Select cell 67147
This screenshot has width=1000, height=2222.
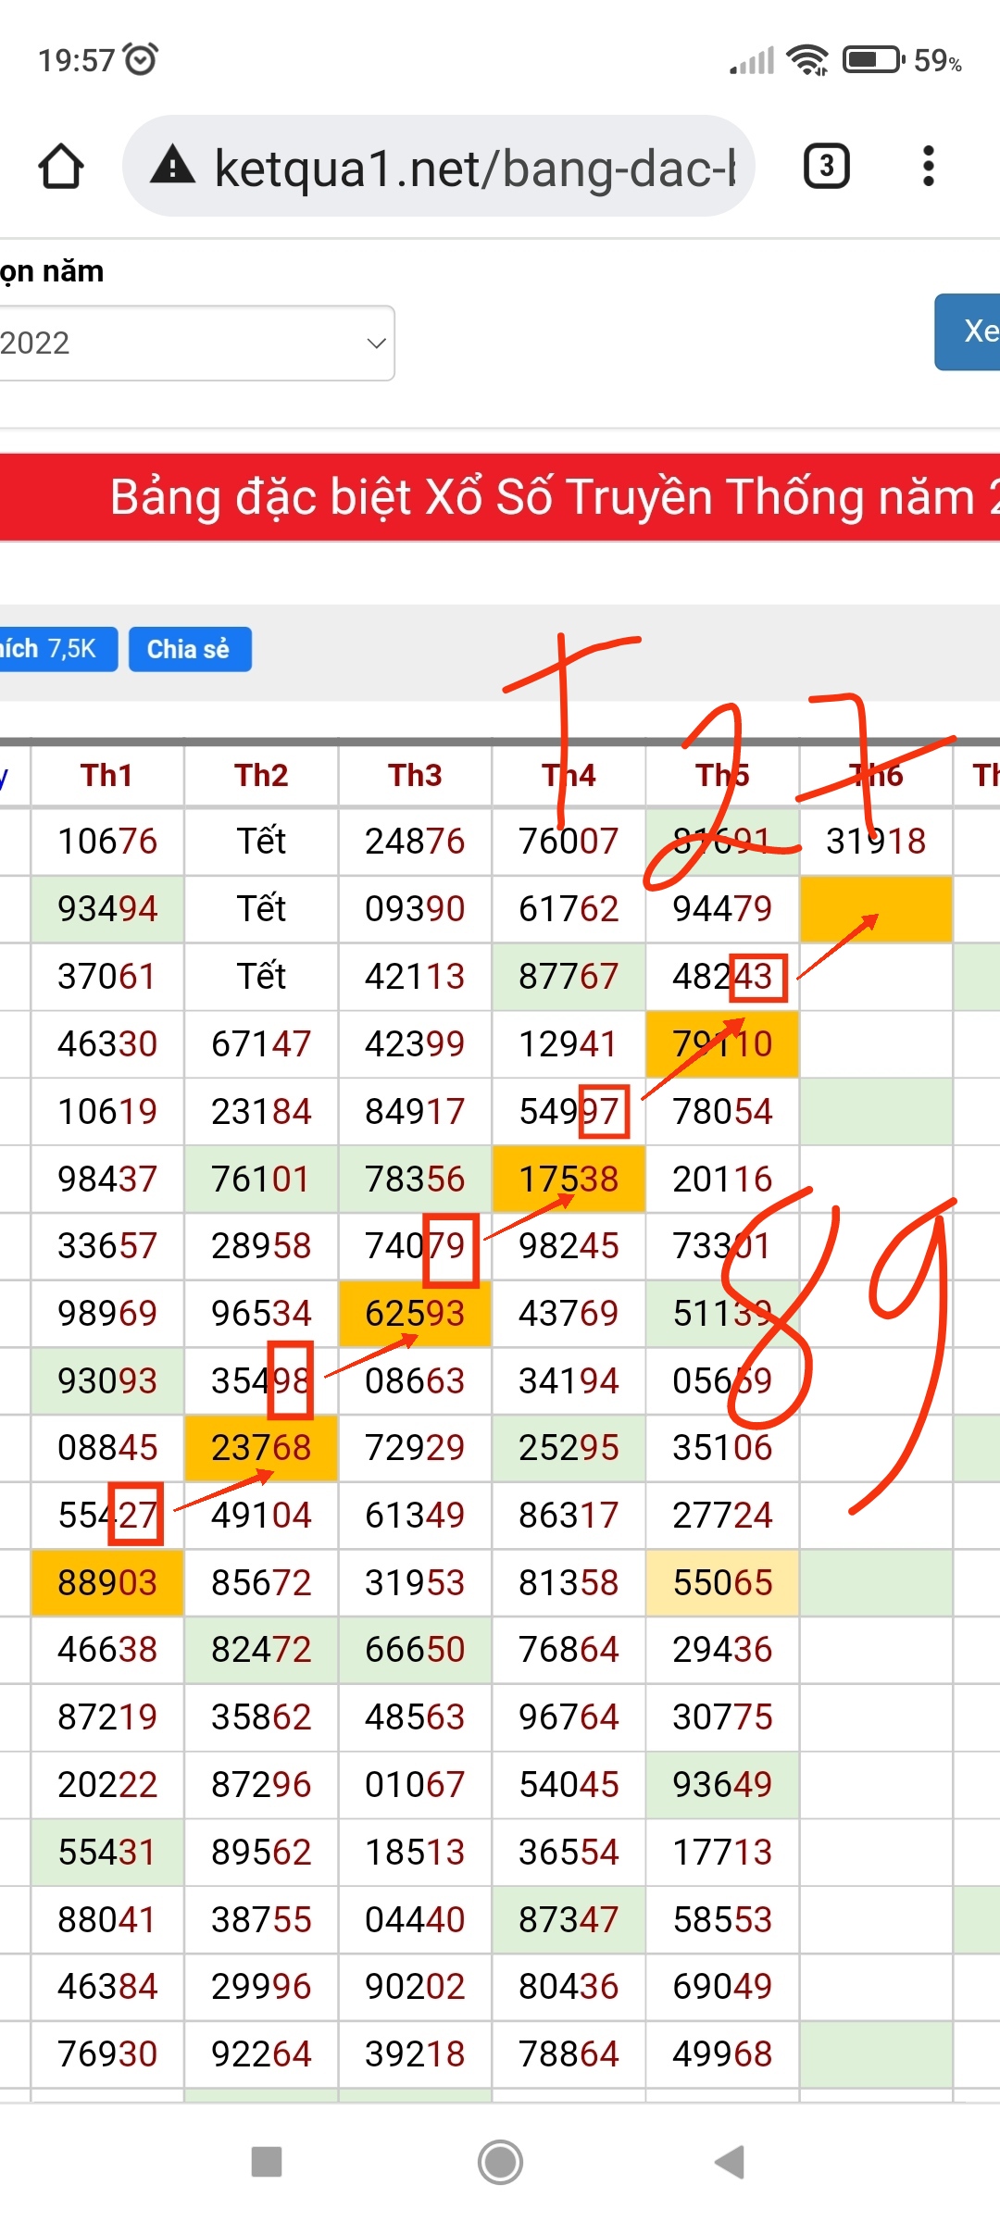[261, 1044]
